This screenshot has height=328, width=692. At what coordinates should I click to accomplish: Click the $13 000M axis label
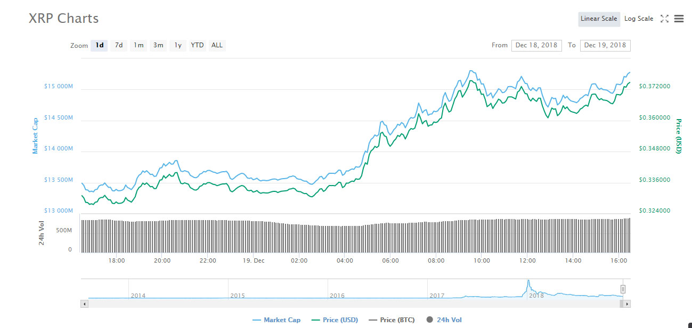tap(59, 211)
